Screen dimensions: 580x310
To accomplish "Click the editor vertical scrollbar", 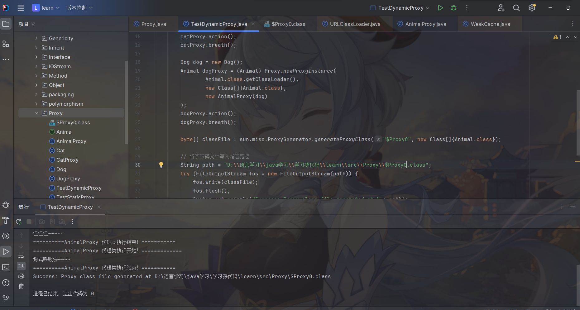I will point(578,123).
